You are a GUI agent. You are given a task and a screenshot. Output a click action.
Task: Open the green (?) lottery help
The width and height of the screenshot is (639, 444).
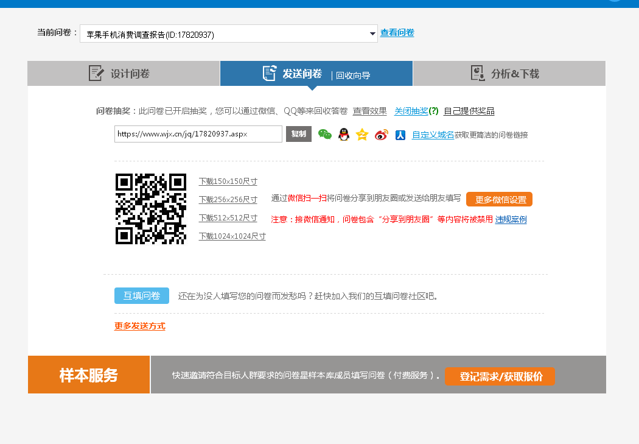coord(433,111)
